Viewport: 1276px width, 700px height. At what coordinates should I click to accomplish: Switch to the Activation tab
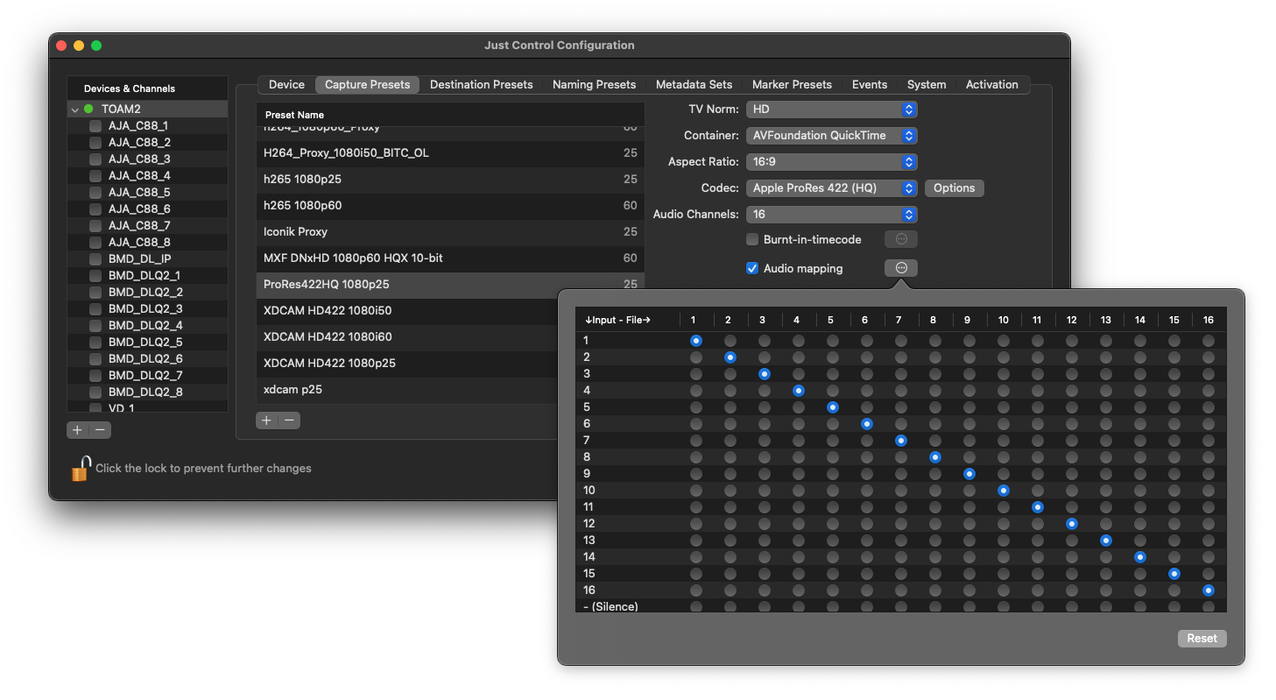click(992, 85)
